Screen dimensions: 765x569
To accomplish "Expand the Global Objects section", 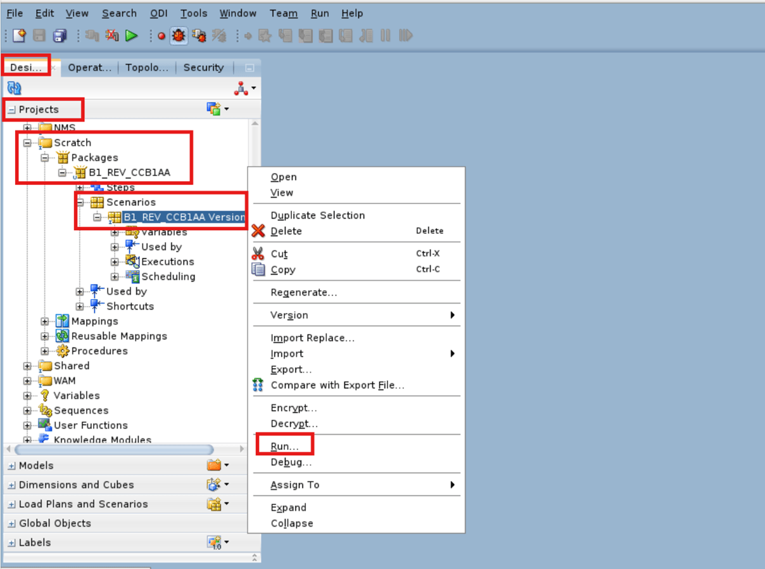I will (x=11, y=523).
